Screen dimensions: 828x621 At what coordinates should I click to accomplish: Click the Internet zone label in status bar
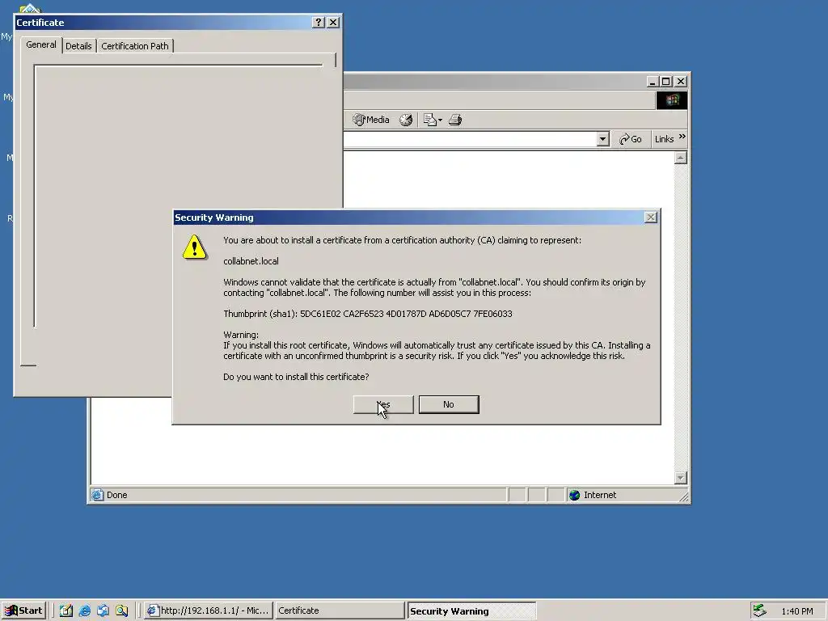600,495
